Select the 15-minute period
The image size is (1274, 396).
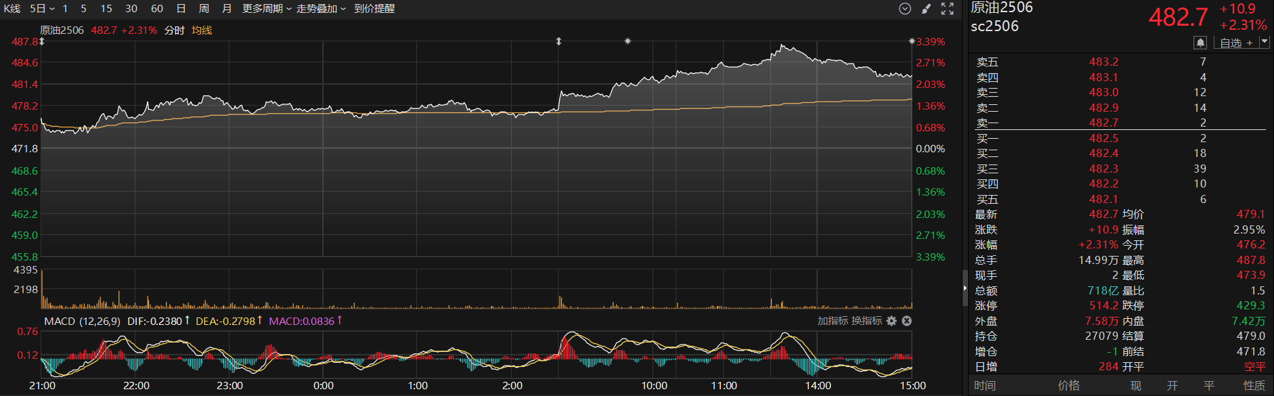pos(106,9)
